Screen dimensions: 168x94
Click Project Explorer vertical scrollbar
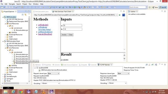(29, 45)
